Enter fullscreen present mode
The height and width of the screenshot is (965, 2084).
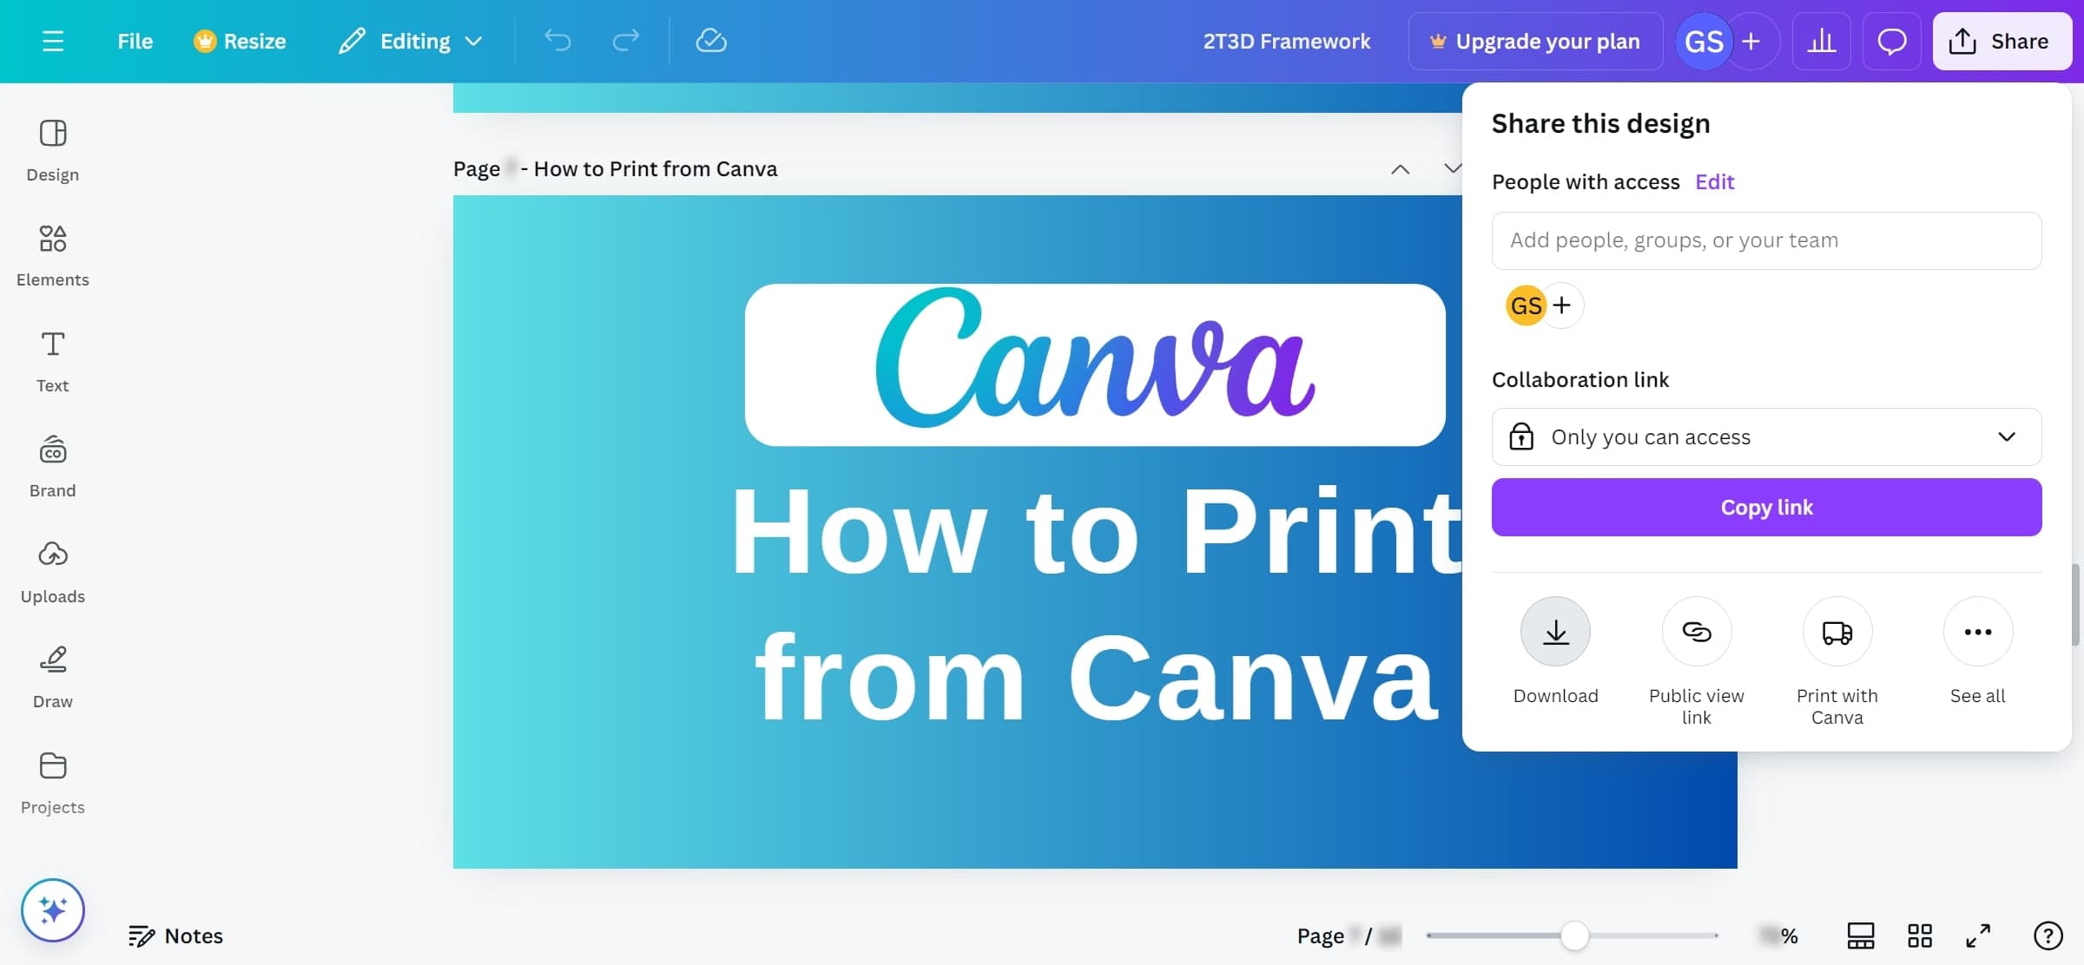click(1978, 935)
